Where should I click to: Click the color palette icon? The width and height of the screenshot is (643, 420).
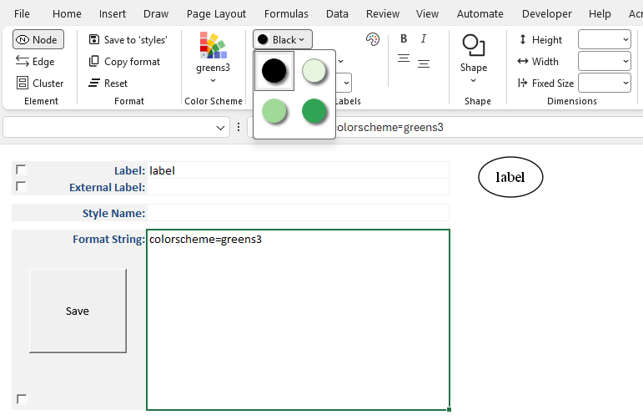tap(372, 39)
